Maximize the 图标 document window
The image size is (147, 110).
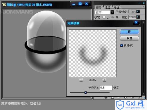(x=80, y=4)
